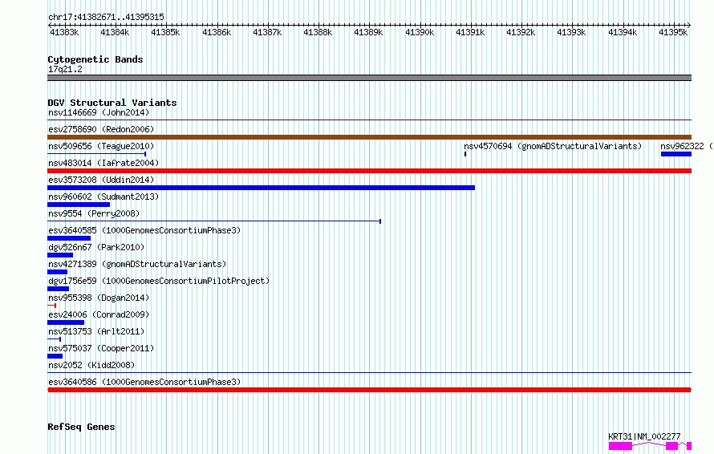Screen dimensions: 714x454
Task: Open the nsv483014 (Iafrate2004) label
Action: click(x=103, y=163)
